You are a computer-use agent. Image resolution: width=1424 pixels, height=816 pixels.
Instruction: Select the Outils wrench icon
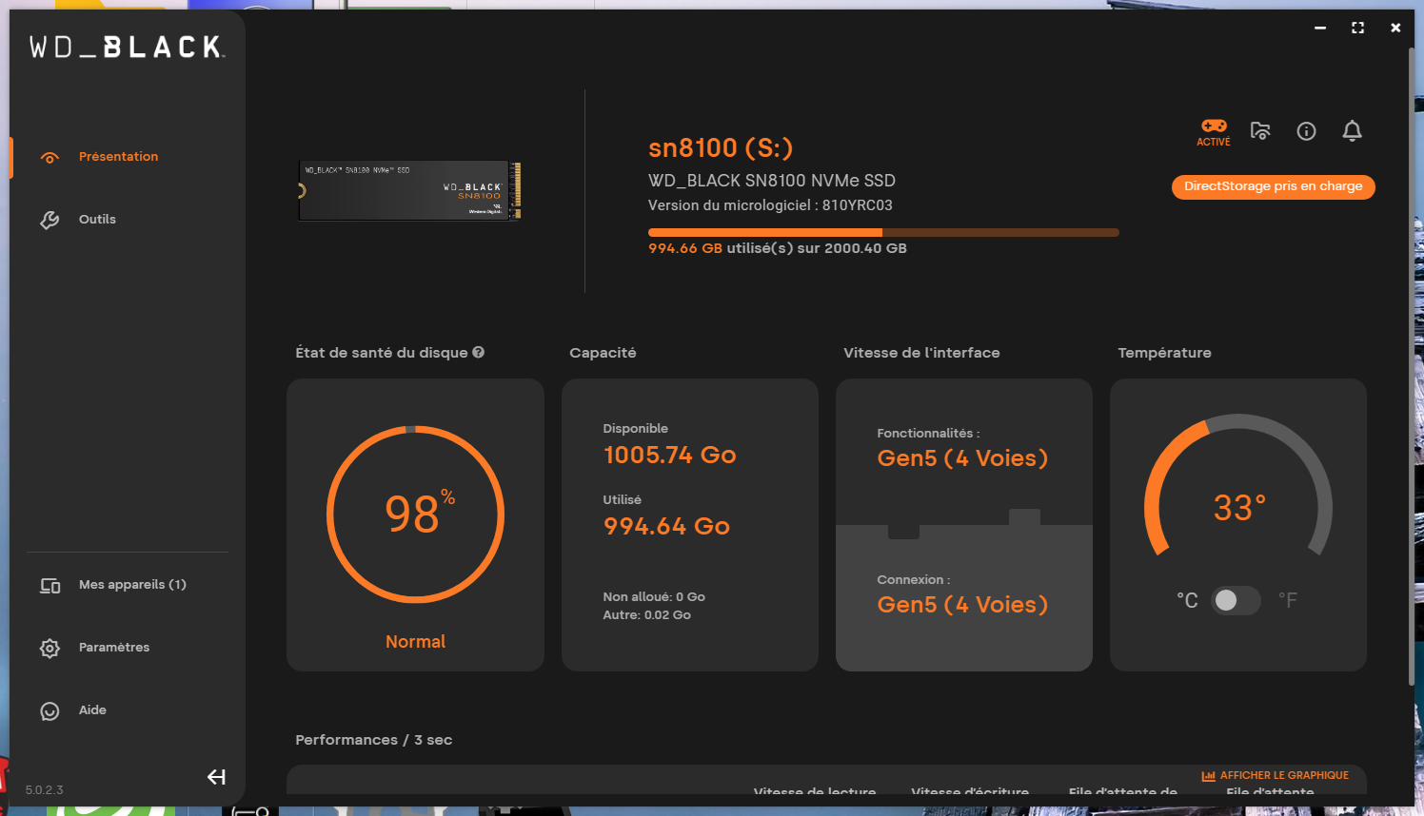(x=49, y=219)
